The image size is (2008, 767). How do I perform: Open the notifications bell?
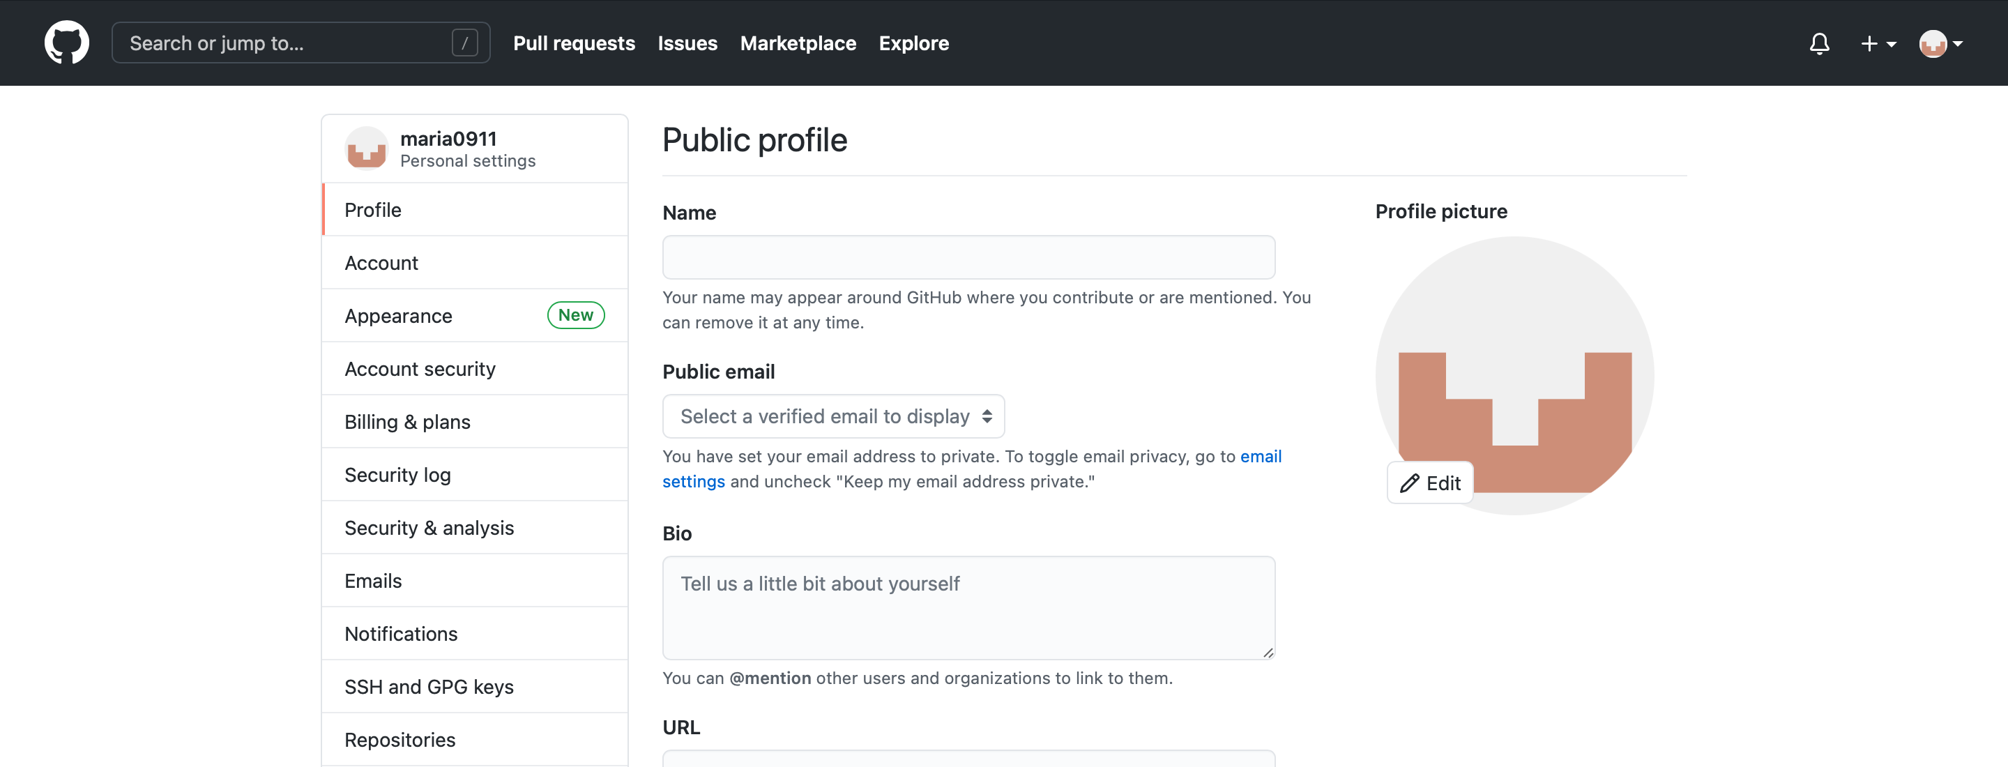pos(1818,44)
